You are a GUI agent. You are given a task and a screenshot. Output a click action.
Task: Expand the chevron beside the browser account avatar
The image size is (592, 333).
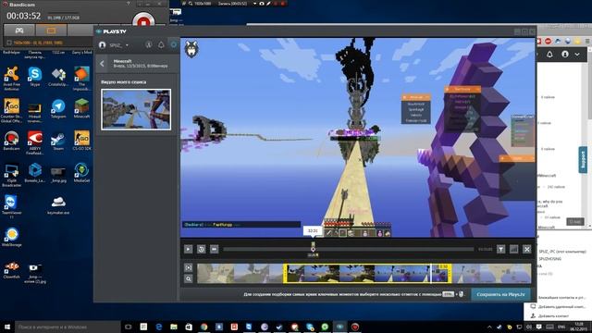[x=577, y=55]
